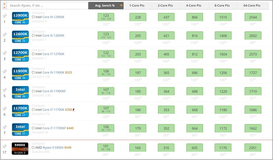Enable compare for AMD Ryzen 9 5900X

pyautogui.click(x=33, y=148)
